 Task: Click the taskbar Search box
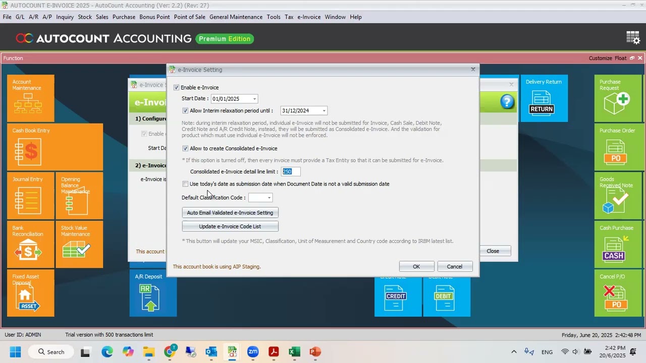(50, 352)
